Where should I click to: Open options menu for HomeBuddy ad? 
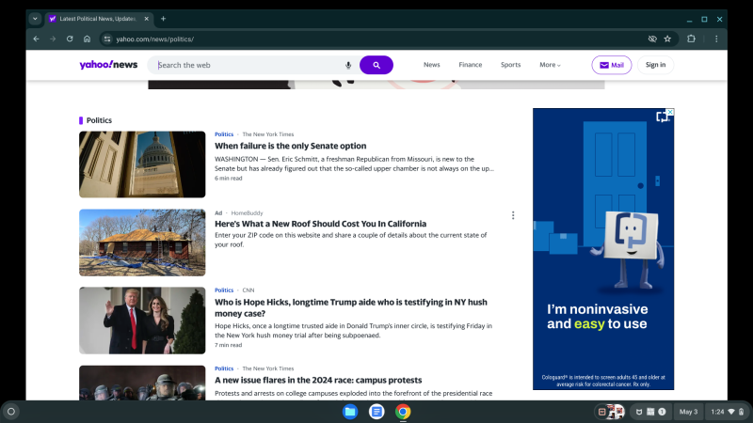[x=513, y=215]
